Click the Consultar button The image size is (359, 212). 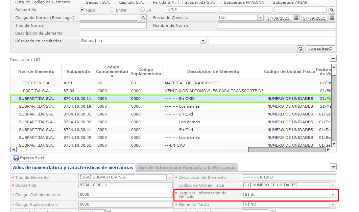point(320,49)
